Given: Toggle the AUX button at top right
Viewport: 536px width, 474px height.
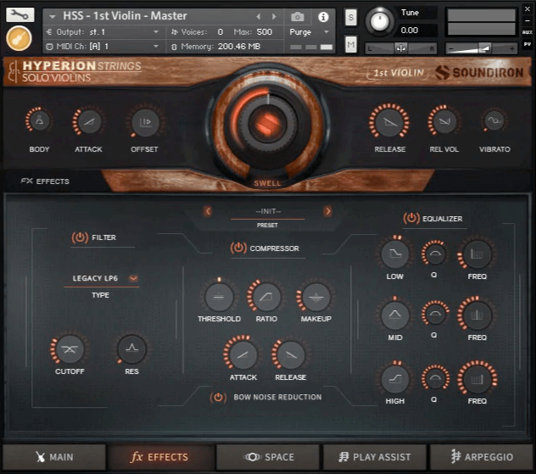Looking at the screenshot, I should [x=528, y=32].
